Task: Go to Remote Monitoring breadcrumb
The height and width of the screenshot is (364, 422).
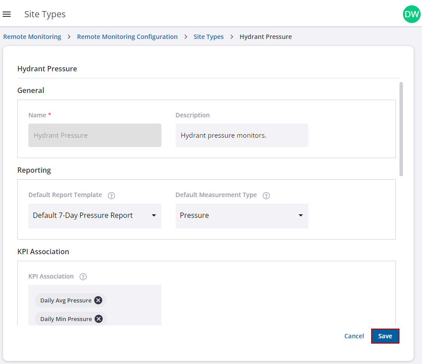Action: (32, 37)
